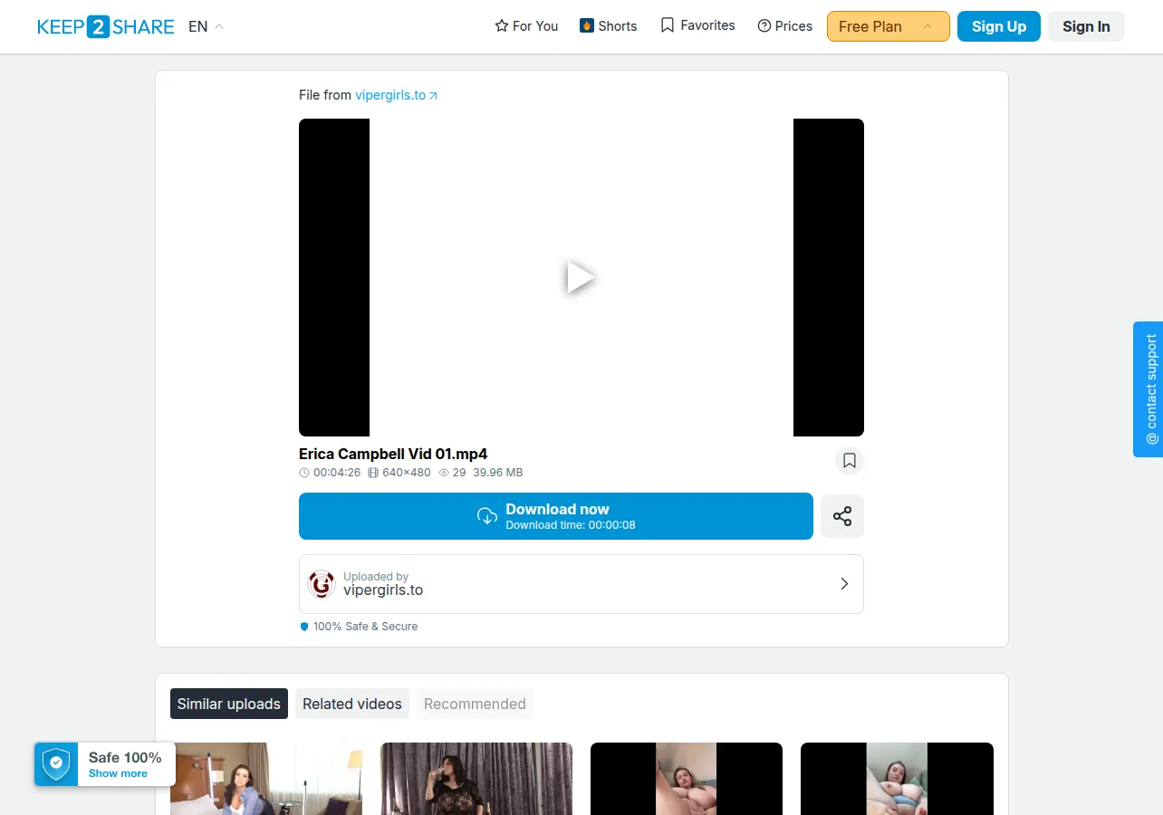Viewport: 1163px width, 815px height.
Task: Expand the uploader vipergirls.to chevron row
Action: click(x=581, y=584)
